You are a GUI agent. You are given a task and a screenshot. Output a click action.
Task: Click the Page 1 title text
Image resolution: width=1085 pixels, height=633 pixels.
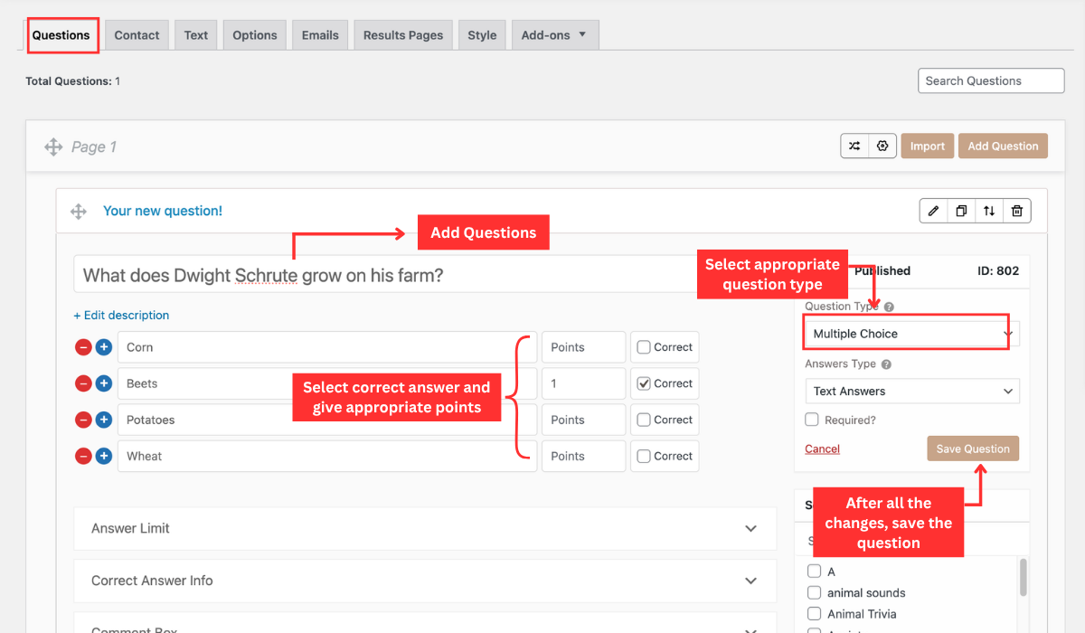coord(94,146)
